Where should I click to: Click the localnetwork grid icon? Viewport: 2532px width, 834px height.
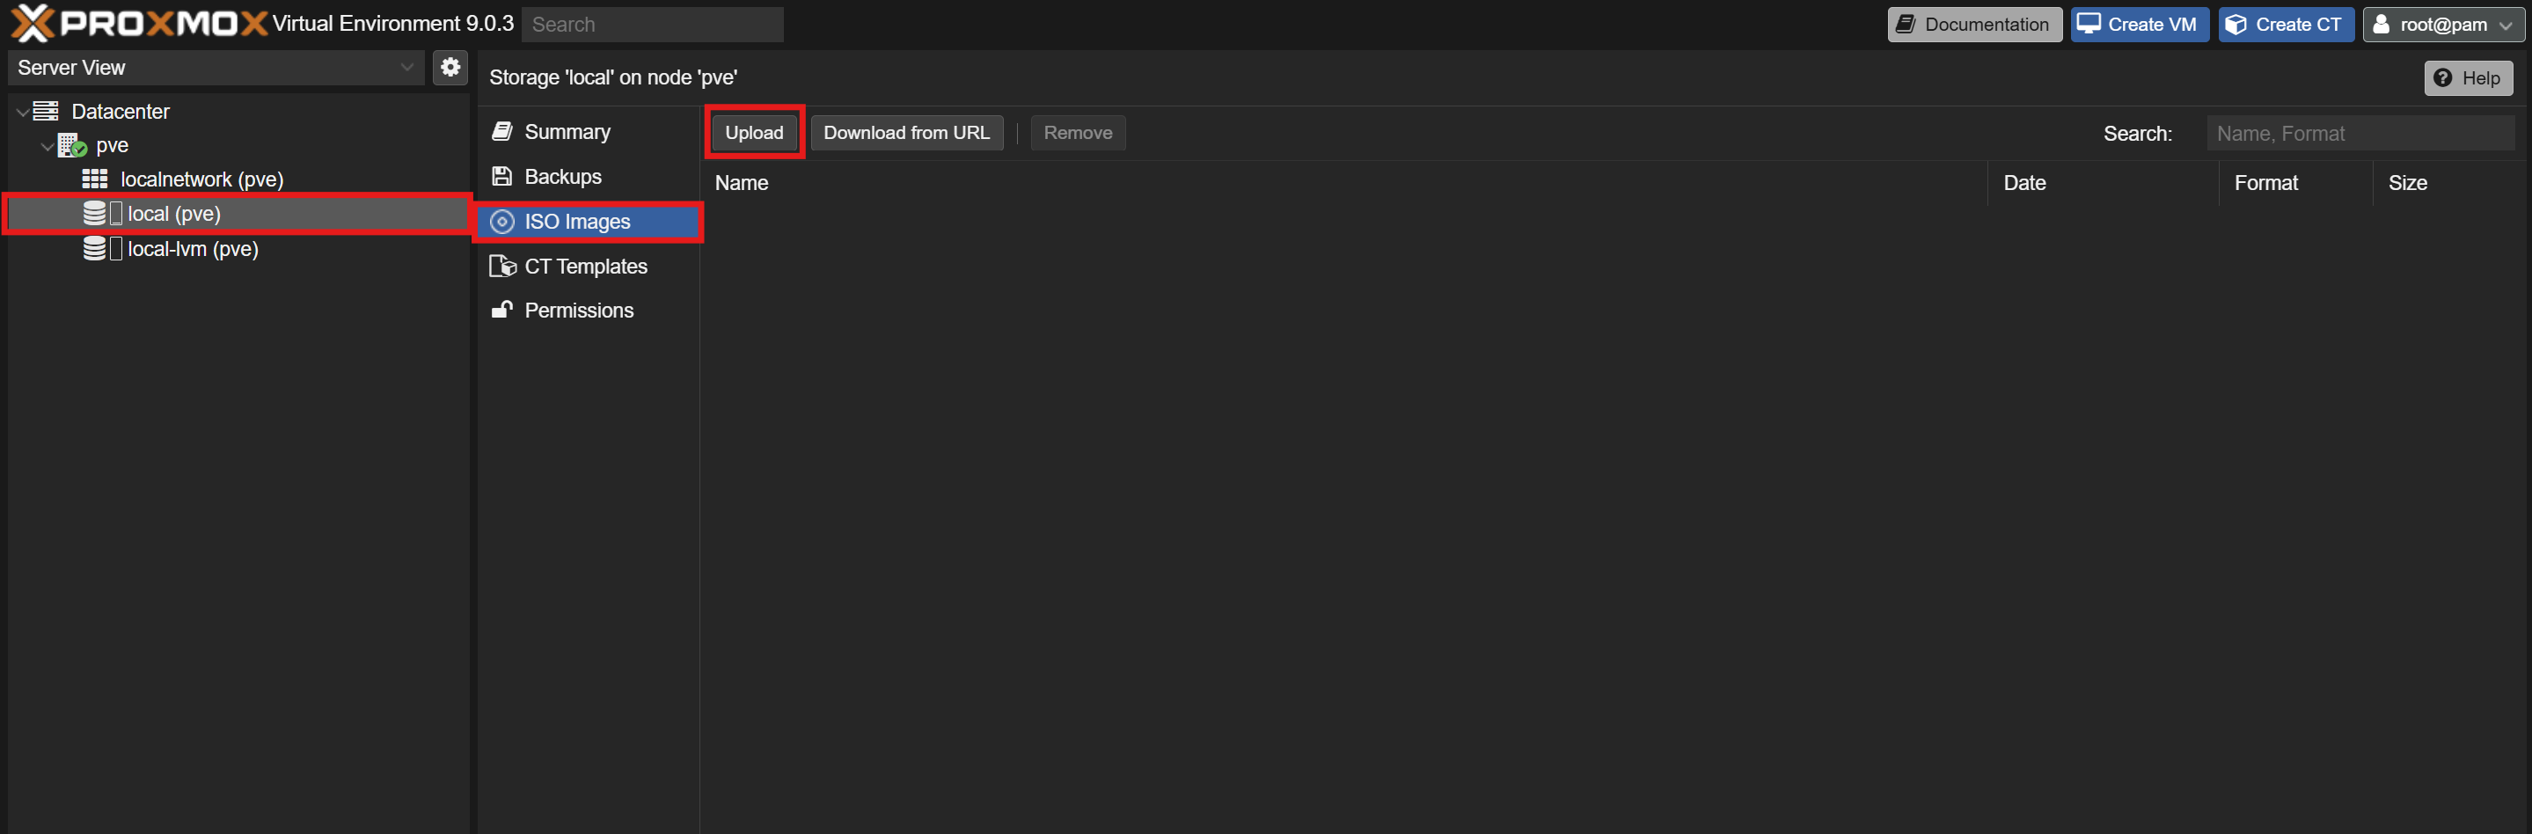pos(94,179)
